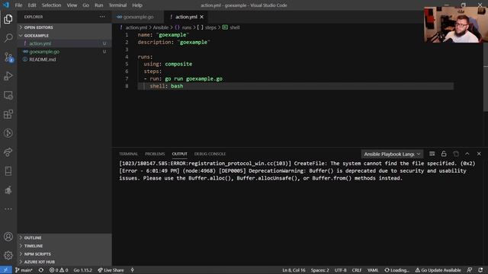This screenshot has height=274, width=488.
Task: Open the Run and Debug view
Action: pos(8,76)
